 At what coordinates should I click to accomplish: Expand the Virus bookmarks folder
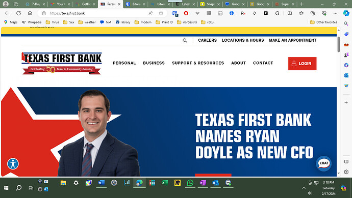(x=52, y=22)
